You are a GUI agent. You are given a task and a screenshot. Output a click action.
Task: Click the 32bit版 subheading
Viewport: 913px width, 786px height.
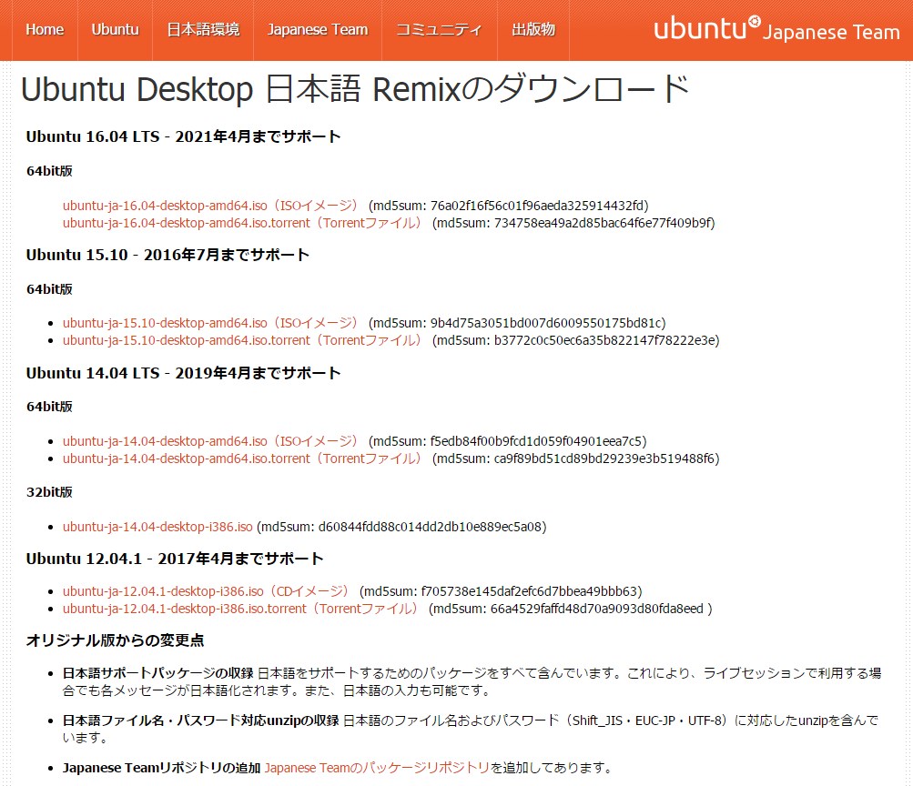(x=49, y=492)
